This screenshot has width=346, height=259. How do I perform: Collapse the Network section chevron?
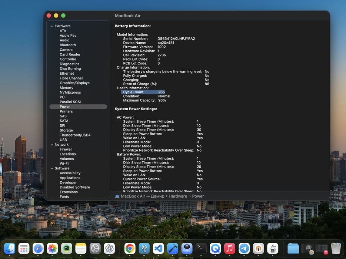tap(52, 145)
